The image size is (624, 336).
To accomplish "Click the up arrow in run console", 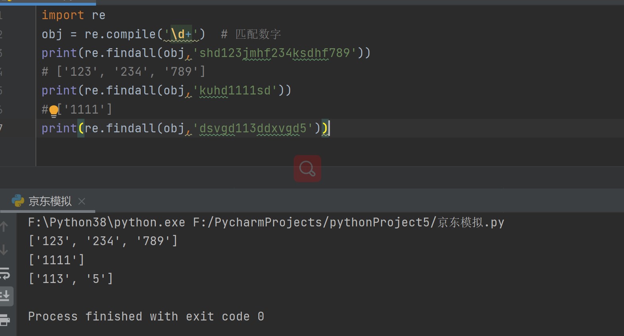I will click(4, 227).
